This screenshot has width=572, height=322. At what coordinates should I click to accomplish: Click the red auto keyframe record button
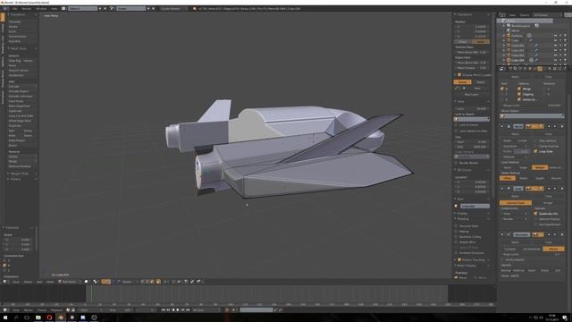[227, 310]
